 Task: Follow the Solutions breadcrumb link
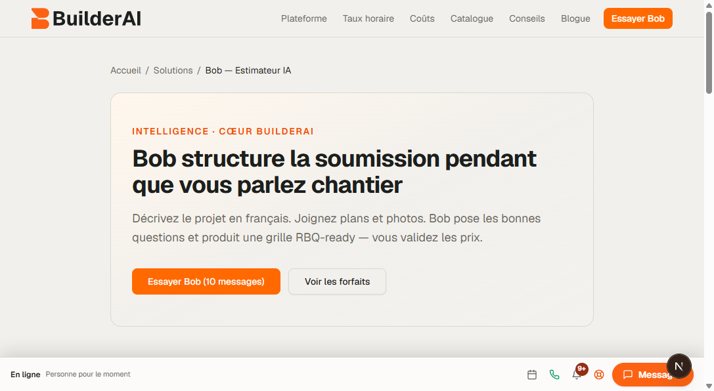point(173,70)
